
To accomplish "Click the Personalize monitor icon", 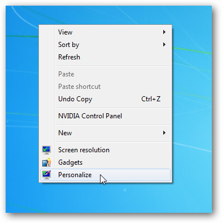I will (46, 175).
